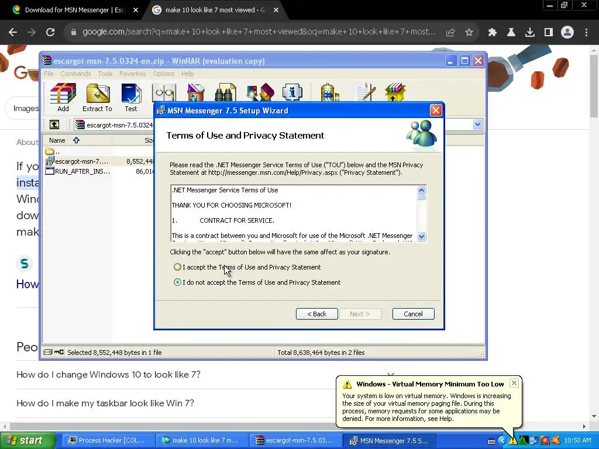
Task: Click the WinRAR Test archive icon
Action: point(131,98)
